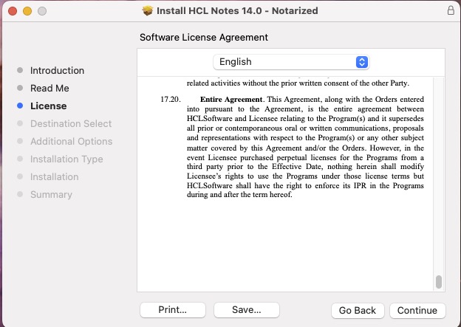Viewport: 461px width, 327px height.
Task: Click the Additional Options step
Action: click(x=71, y=142)
